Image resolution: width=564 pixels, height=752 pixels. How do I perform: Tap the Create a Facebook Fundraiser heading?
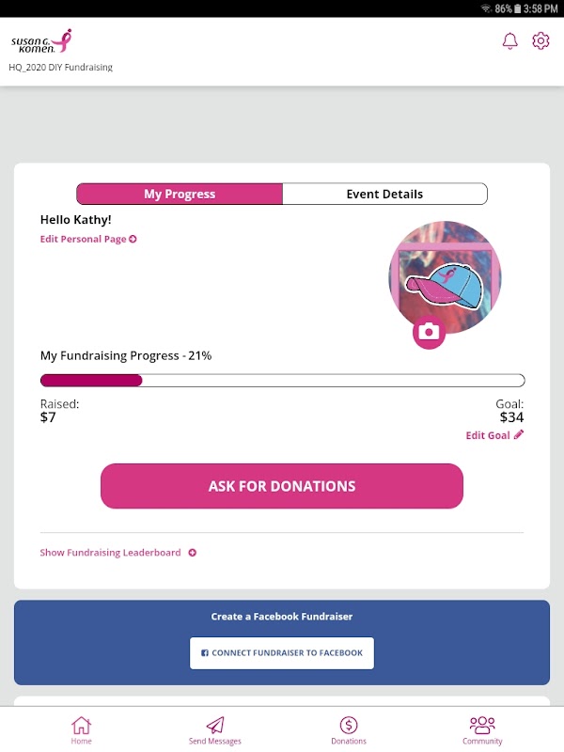[282, 617]
